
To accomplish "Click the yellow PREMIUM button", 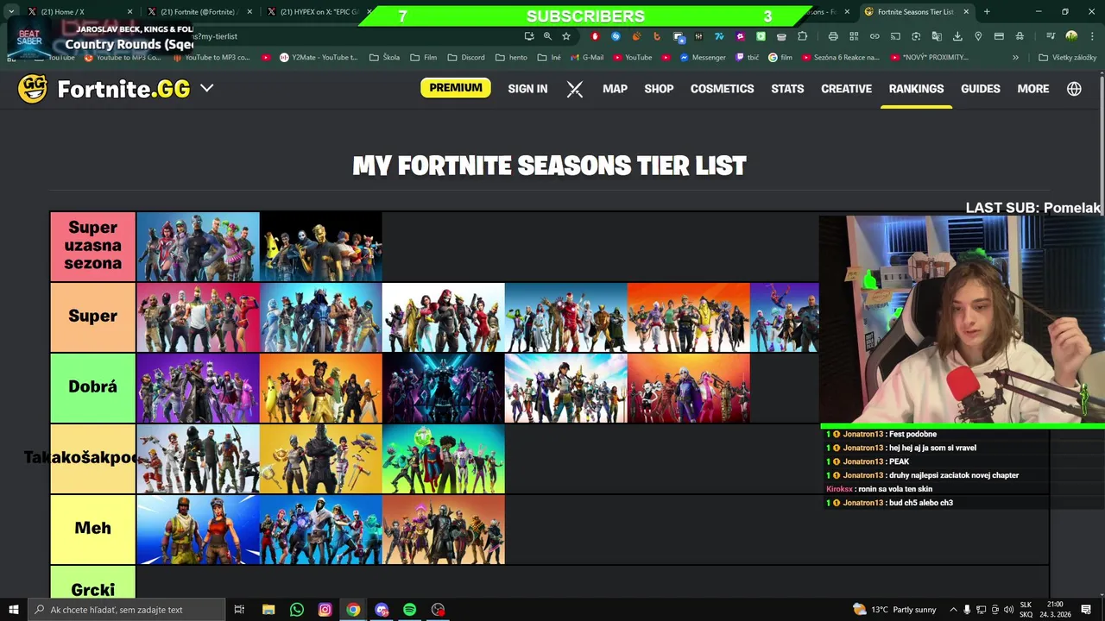I will (456, 88).
